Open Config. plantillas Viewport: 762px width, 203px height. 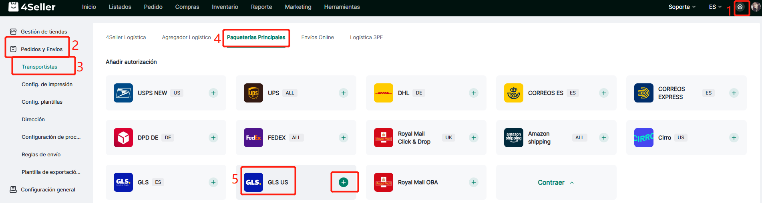tap(42, 102)
